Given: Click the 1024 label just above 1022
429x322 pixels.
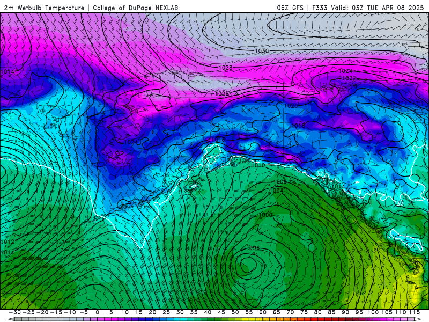Looking at the screenshot, I should [x=345, y=71].
